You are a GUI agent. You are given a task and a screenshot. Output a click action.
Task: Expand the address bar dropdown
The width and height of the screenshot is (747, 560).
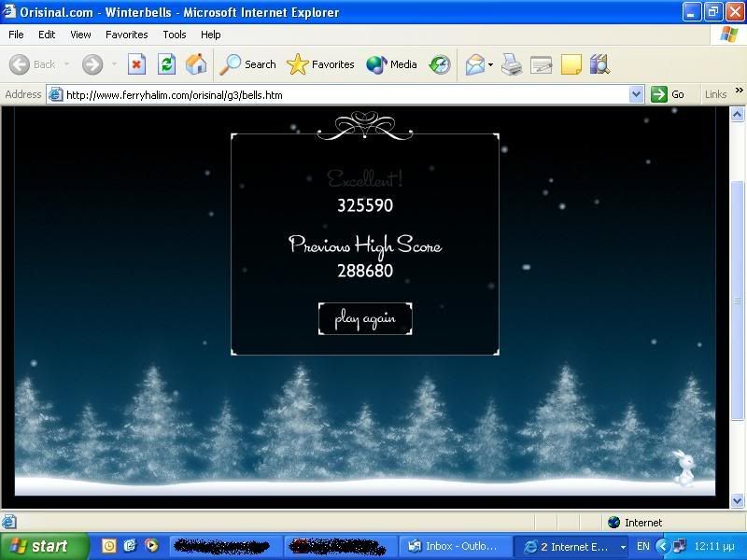coord(636,94)
